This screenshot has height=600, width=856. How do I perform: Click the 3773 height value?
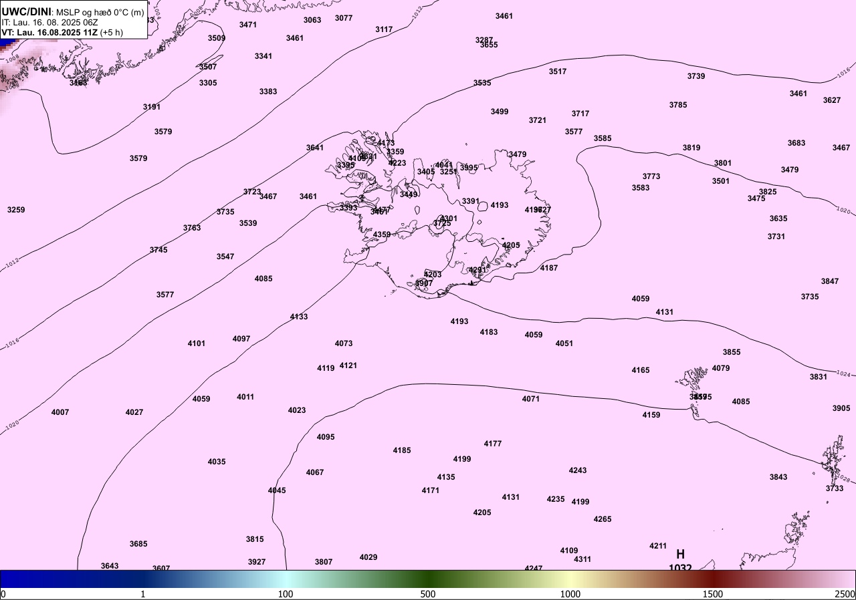[651, 176]
